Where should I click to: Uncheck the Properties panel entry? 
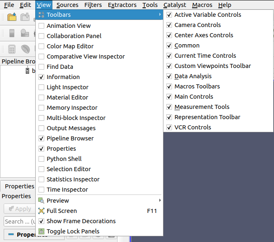click(x=41, y=149)
